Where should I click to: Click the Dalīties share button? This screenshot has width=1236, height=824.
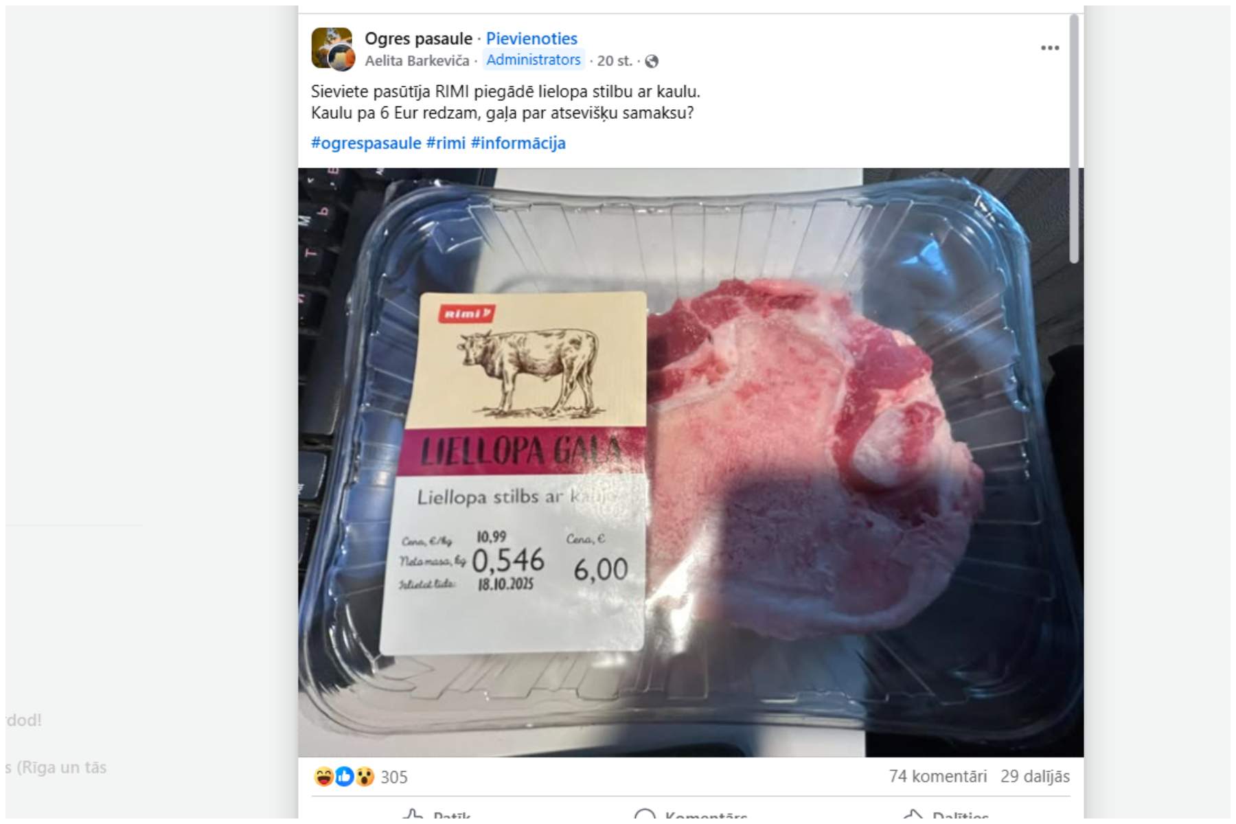[x=945, y=816]
